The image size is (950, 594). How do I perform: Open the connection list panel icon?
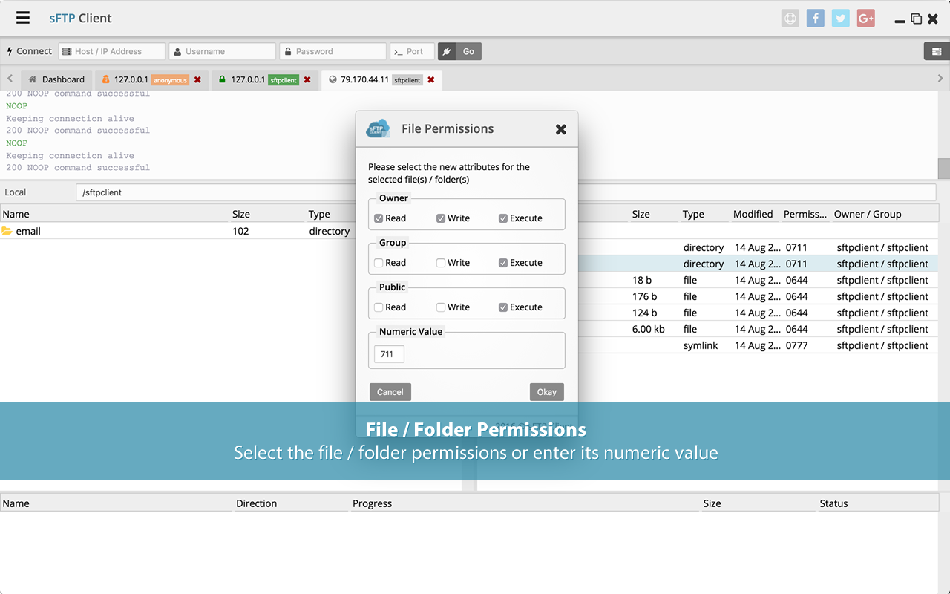pos(936,51)
